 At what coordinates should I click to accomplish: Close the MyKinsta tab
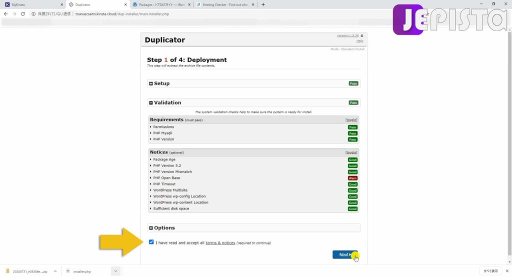(61, 4)
